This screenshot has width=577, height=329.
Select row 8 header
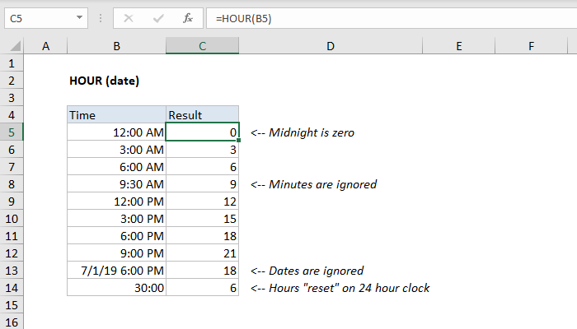12,184
